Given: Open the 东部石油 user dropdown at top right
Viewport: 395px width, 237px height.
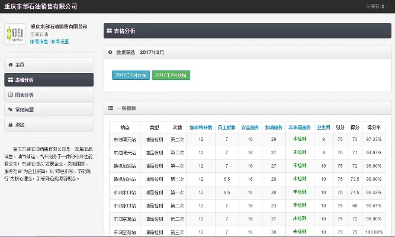Looking at the screenshot, I should click(x=377, y=6).
